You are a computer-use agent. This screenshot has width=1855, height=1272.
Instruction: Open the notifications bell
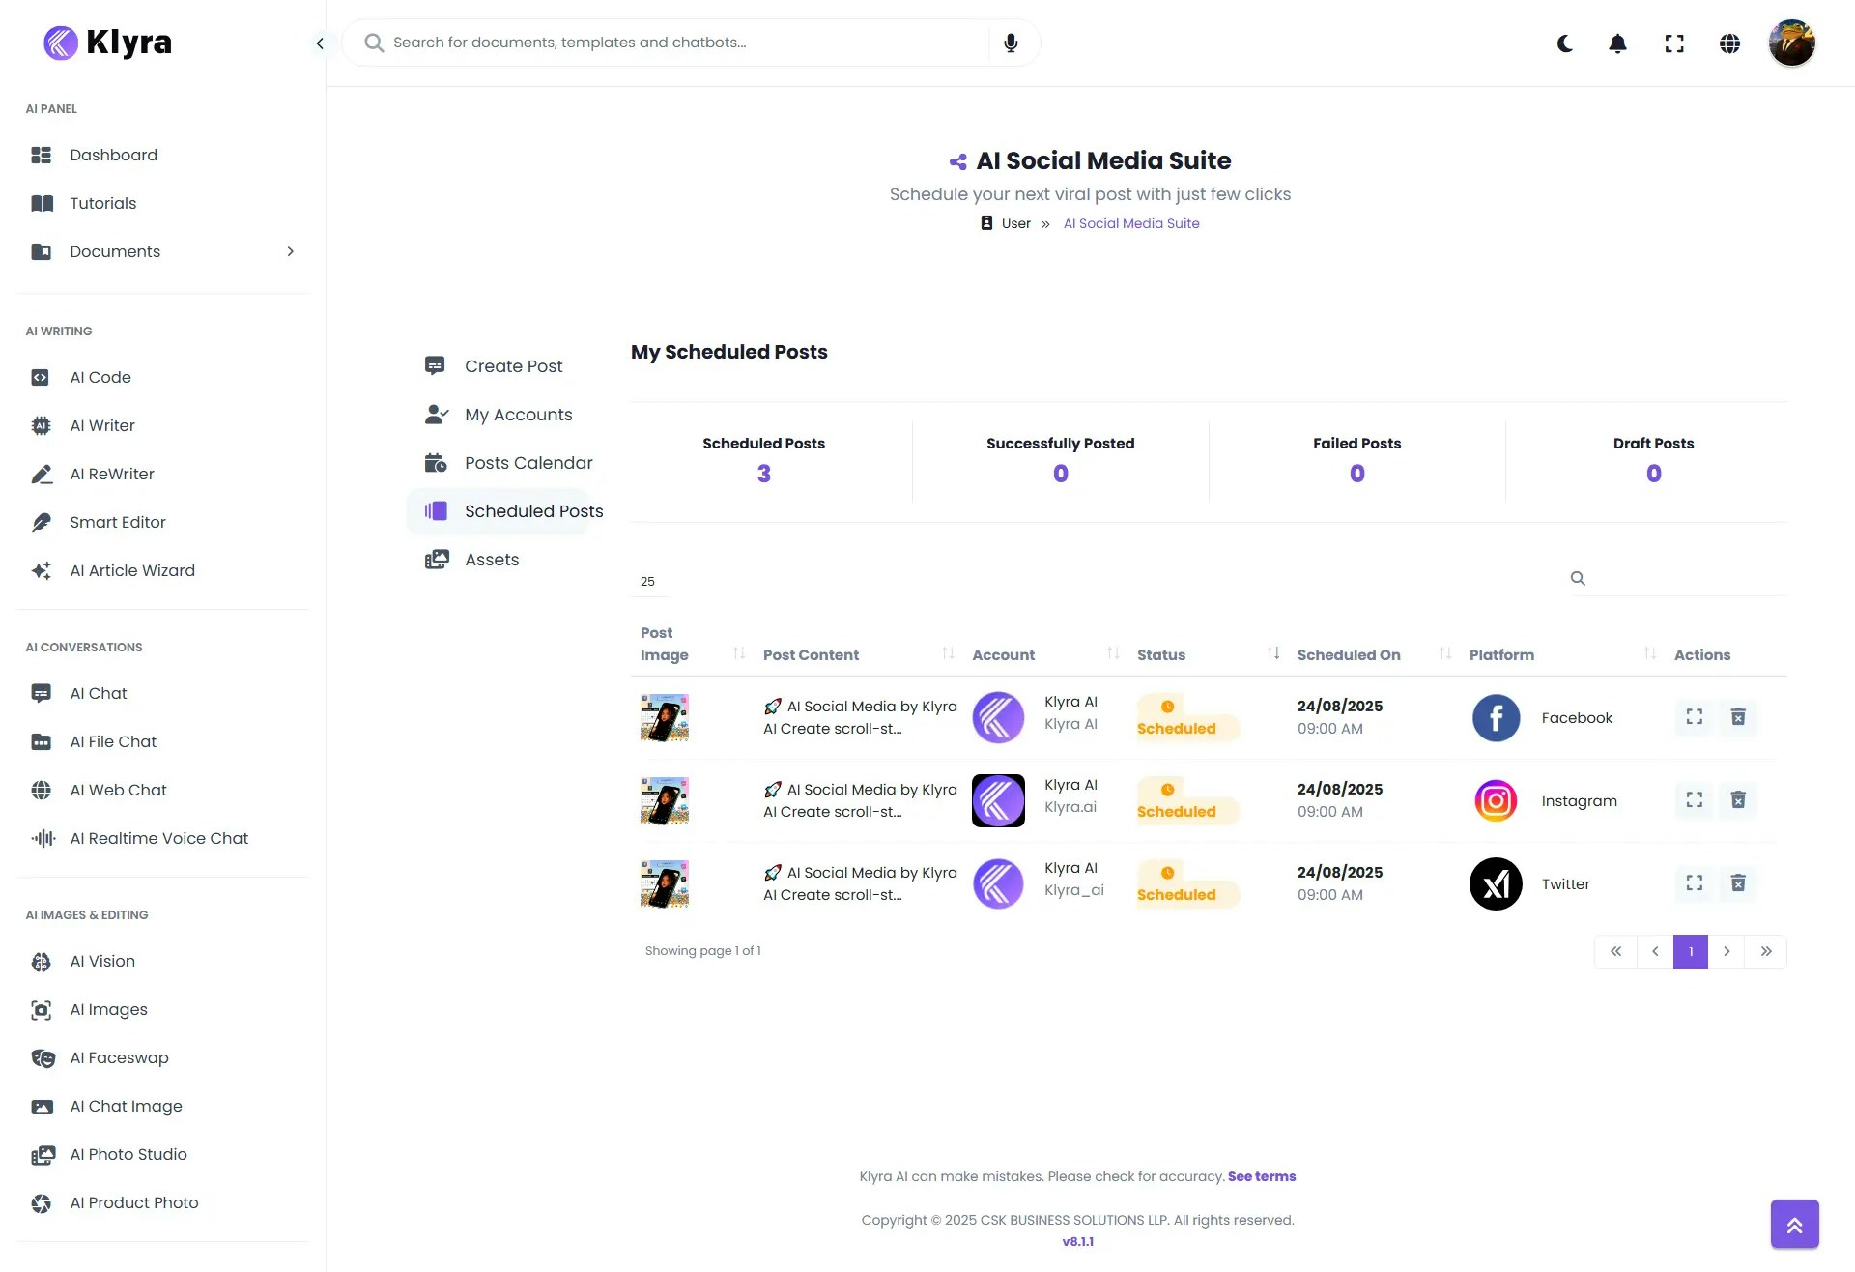[x=1617, y=43]
